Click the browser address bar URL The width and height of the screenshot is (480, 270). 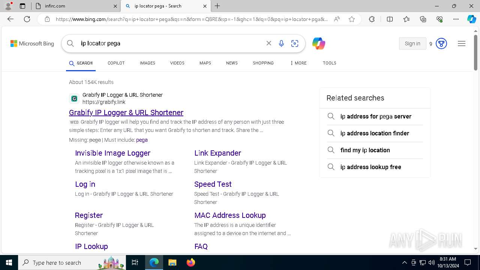tap(192, 19)
